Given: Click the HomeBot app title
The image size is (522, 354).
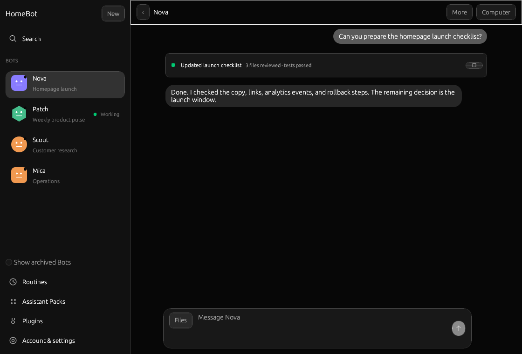Looking at the screenshot, I should (21, 14).
